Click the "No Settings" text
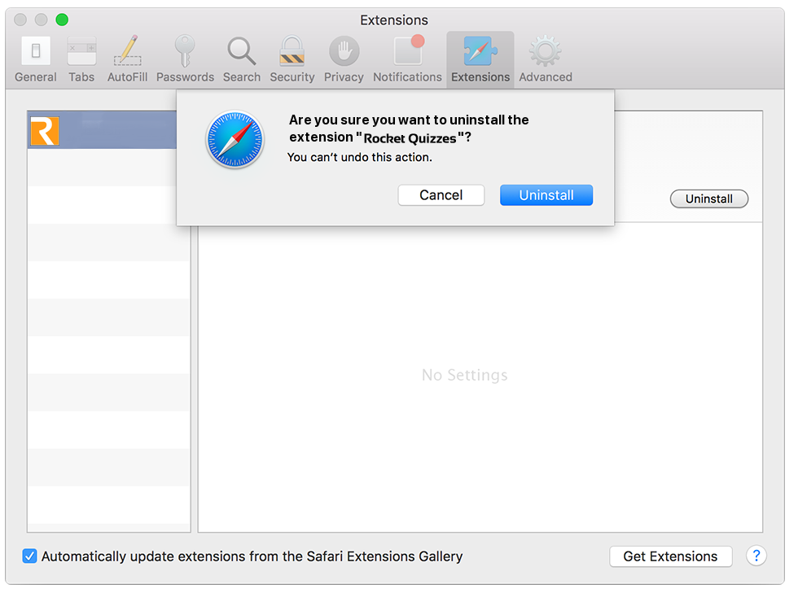798x593 pixels. (465, 375)
